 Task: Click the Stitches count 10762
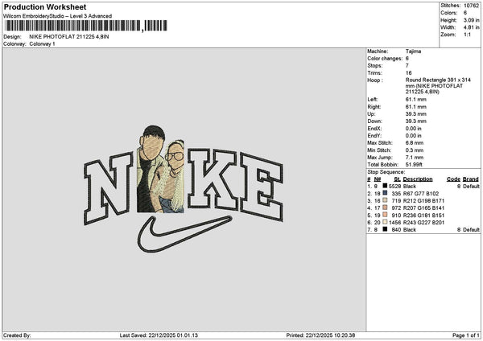(471, 6)
